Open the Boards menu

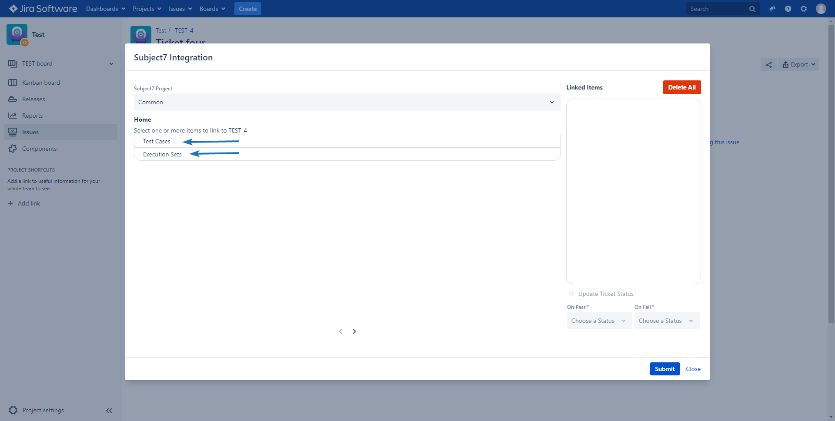[x=212, y=9]
